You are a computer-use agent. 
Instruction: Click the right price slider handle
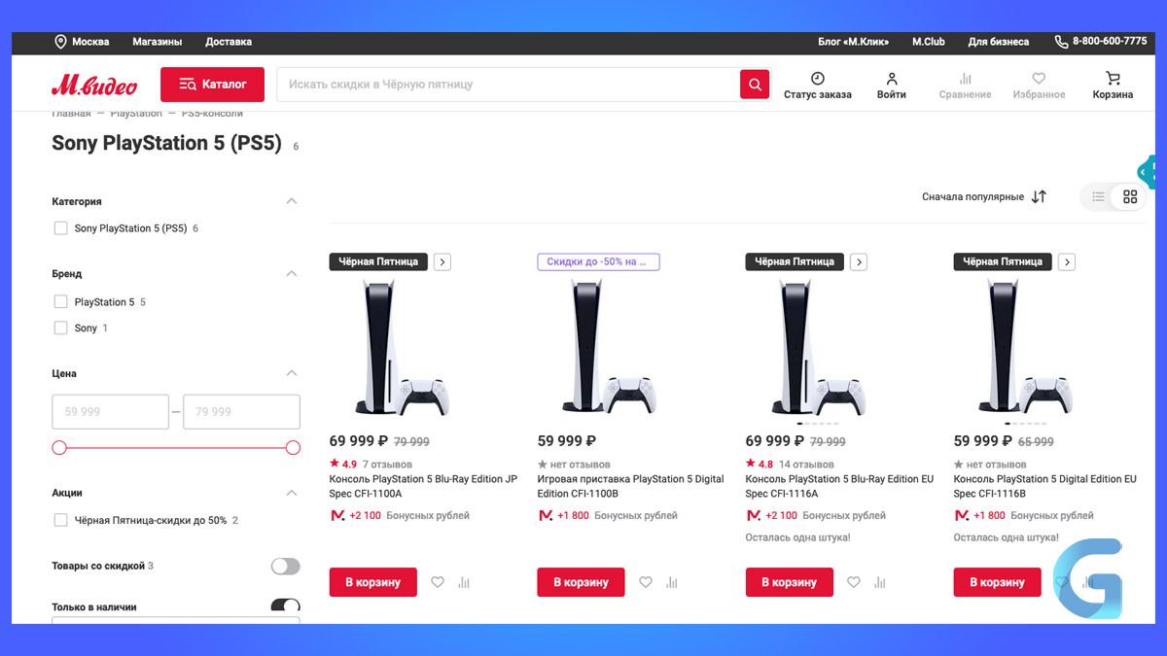(293, 448)
